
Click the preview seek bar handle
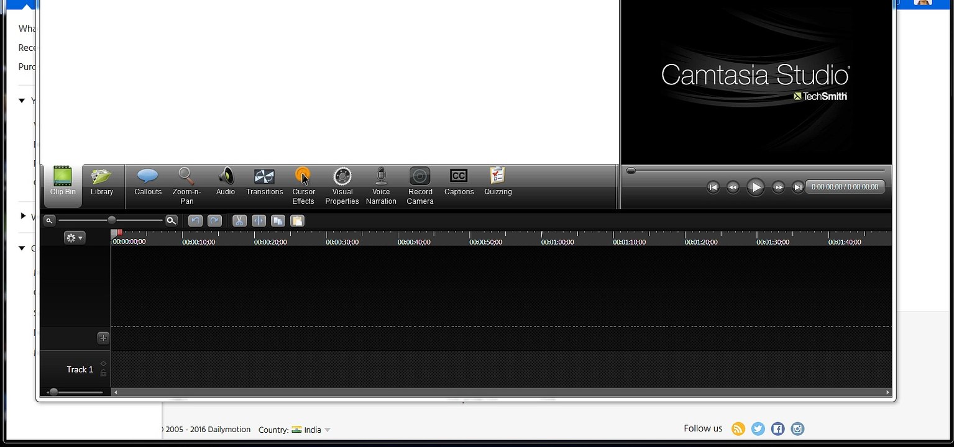(631, 171)
